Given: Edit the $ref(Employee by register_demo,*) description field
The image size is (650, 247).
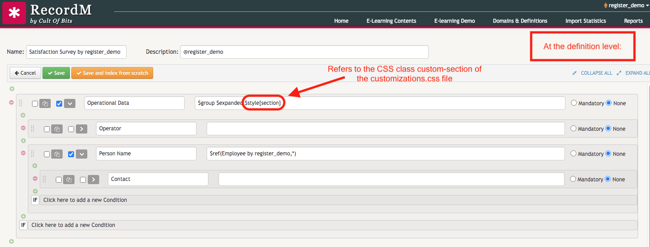Looking at the screenshot, I should coord(386,154).
